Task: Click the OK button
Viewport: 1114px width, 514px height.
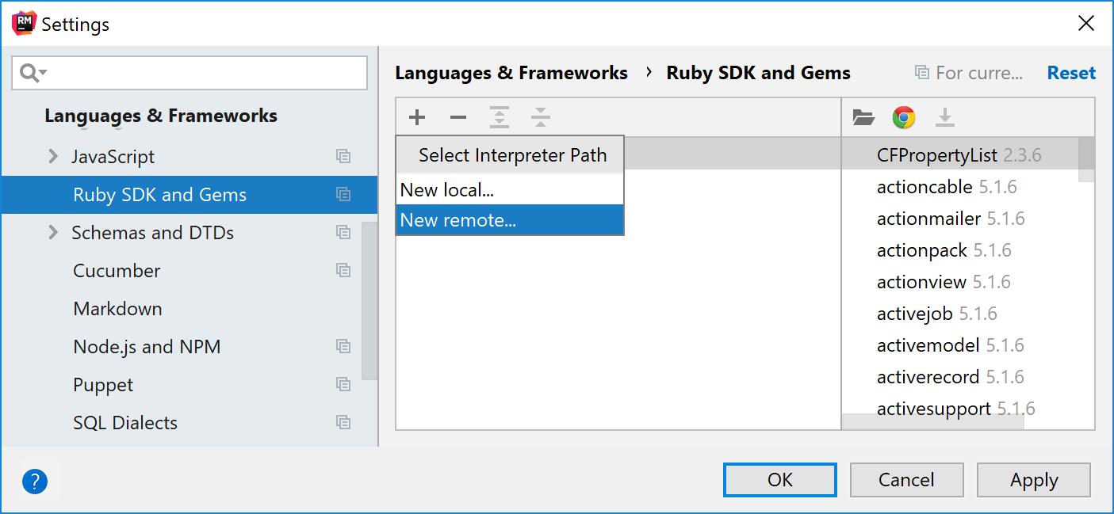Action: pyautogui.click(x=780, y=480)
